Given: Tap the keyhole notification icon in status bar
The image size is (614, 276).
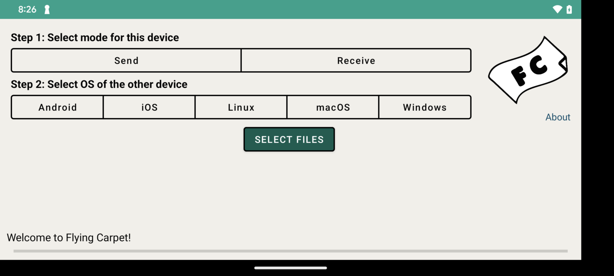Looking at the screenshot, I should click(47, 10).
